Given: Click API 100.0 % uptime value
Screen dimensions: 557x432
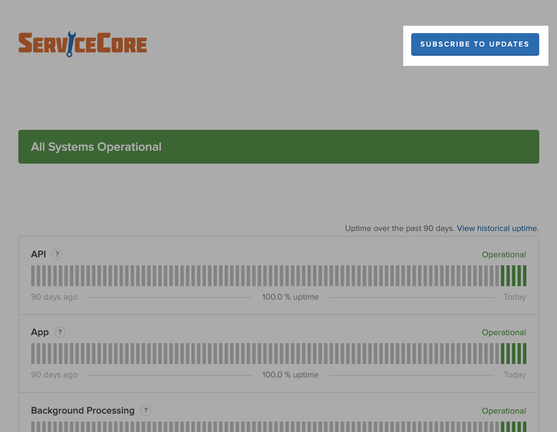Looking at the screenshot, I should [290, 297].
